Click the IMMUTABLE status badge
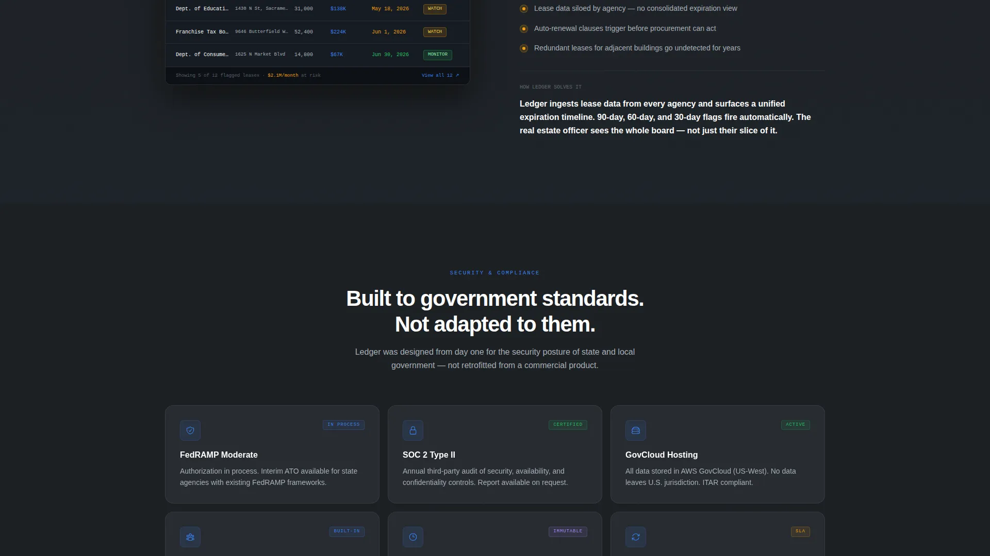 pyautogui.click(x=568, y=531)
